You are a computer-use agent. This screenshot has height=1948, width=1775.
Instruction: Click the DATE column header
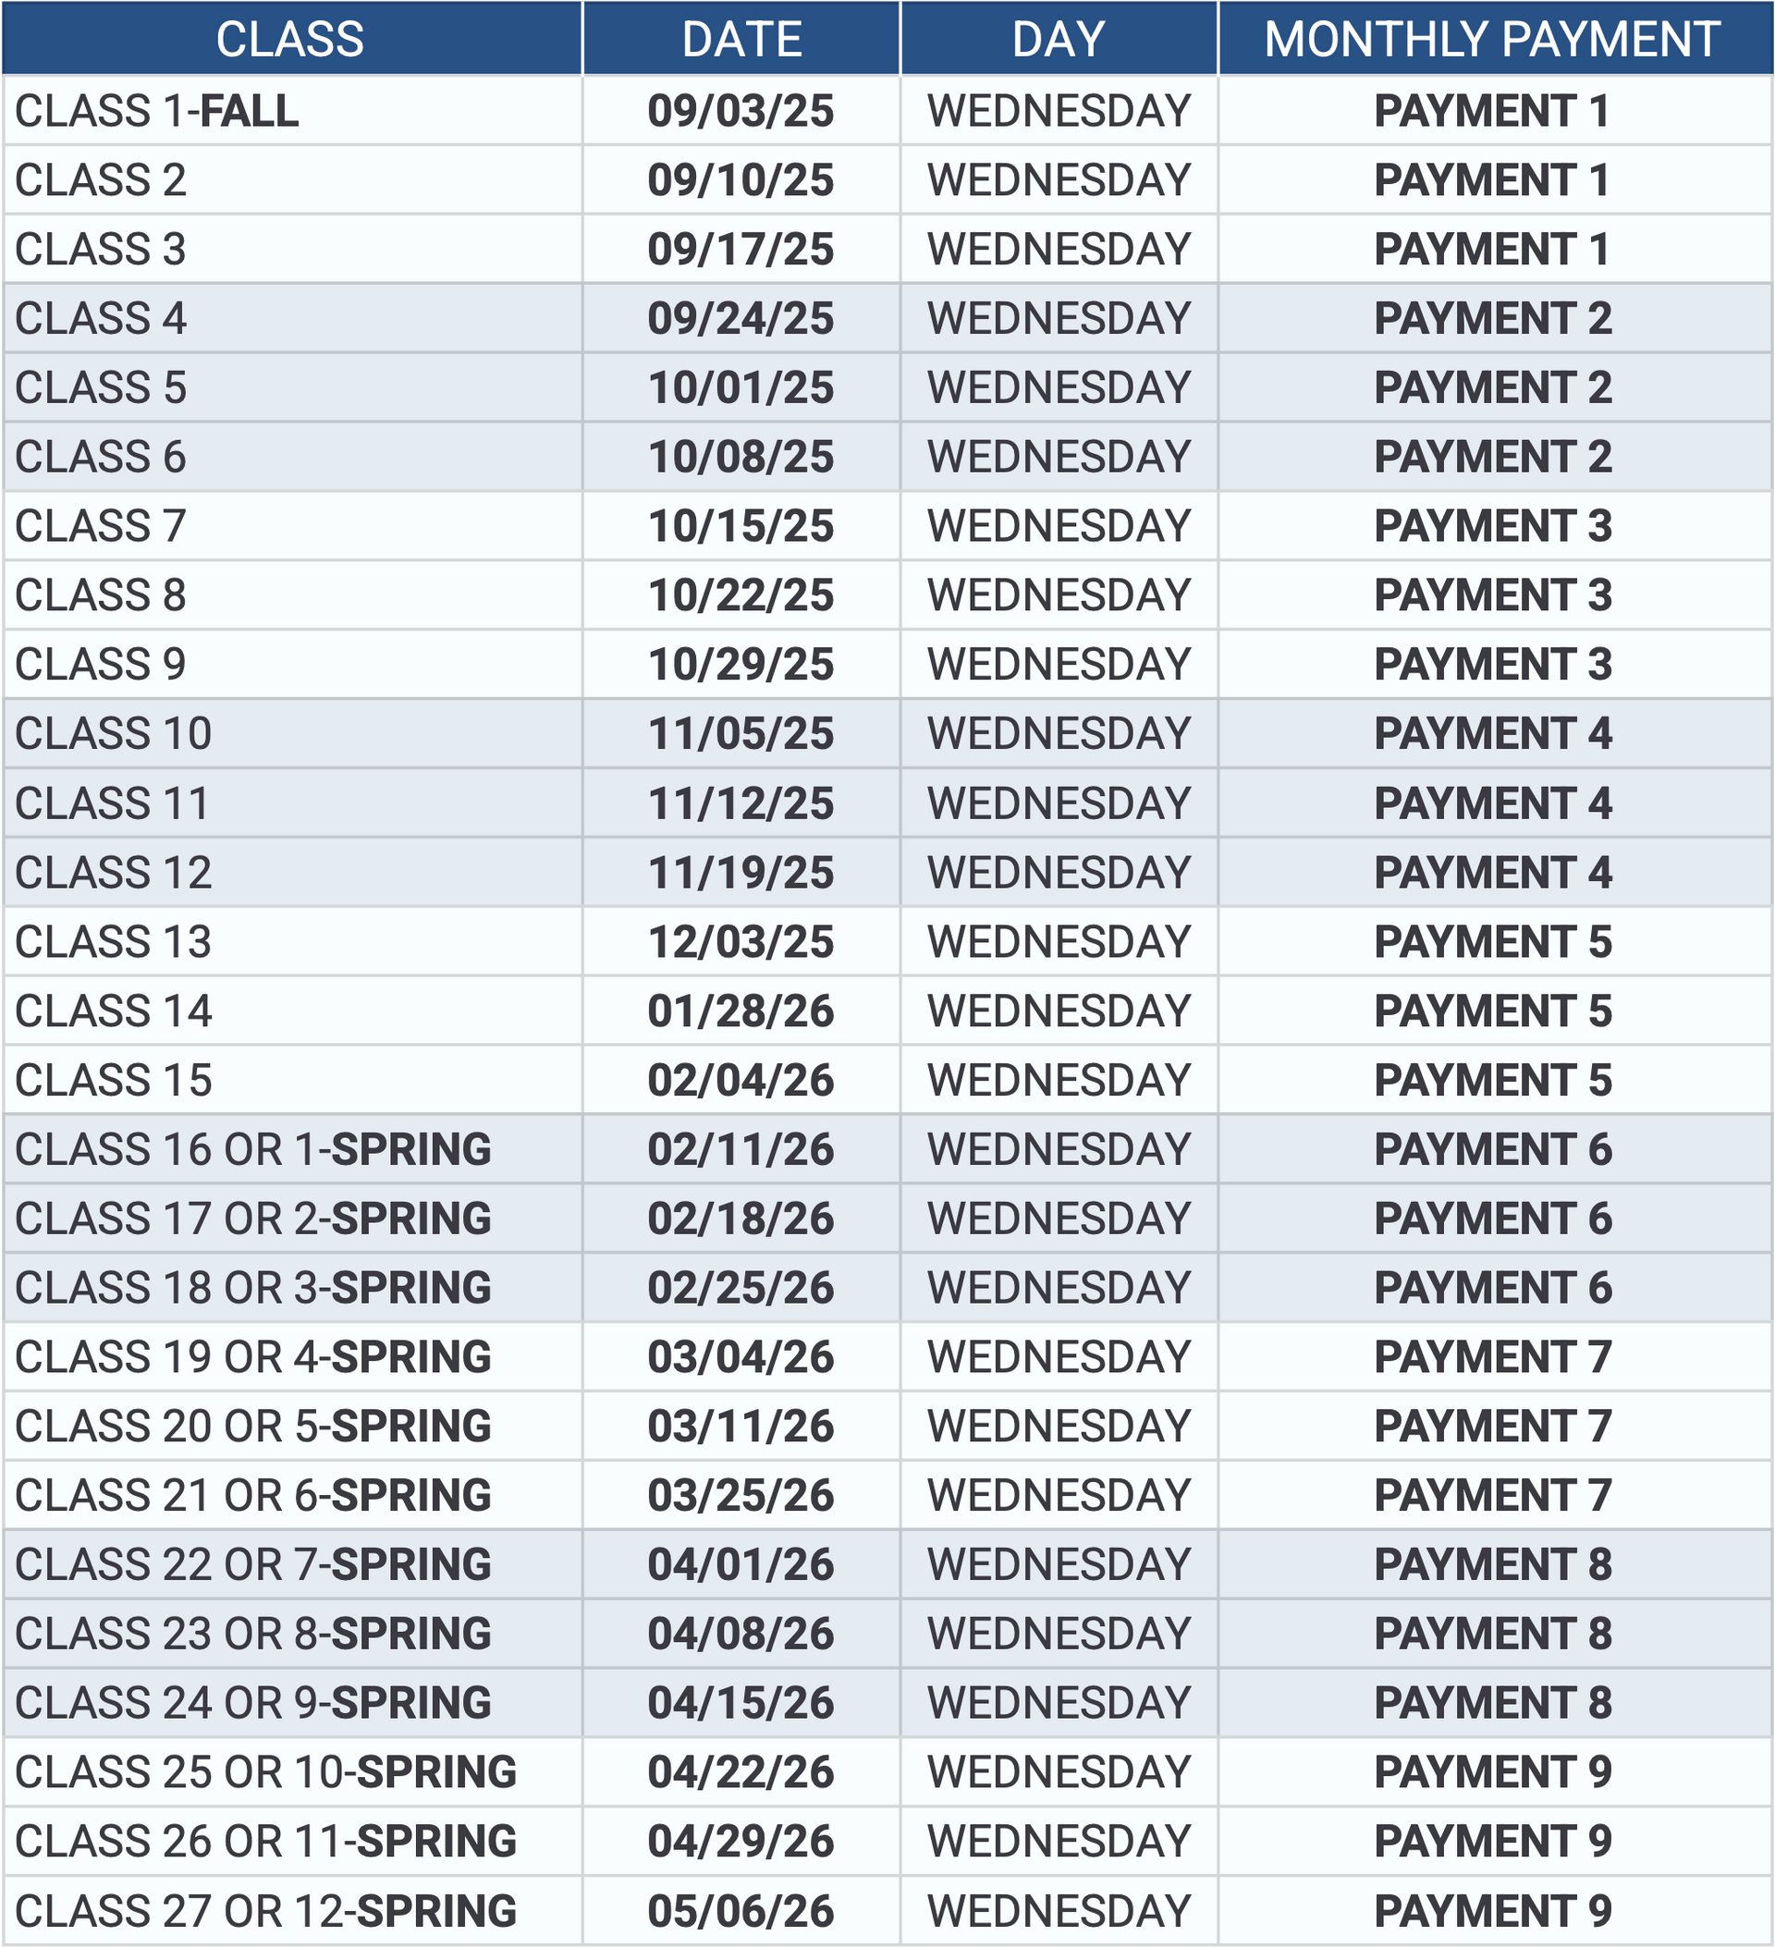tap(741, 40)
